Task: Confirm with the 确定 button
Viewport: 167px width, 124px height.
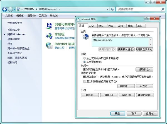Action: (x=117, y=114)
